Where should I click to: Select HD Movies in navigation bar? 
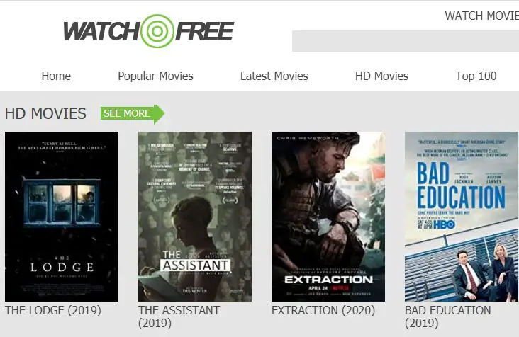[x=381, y=76]
